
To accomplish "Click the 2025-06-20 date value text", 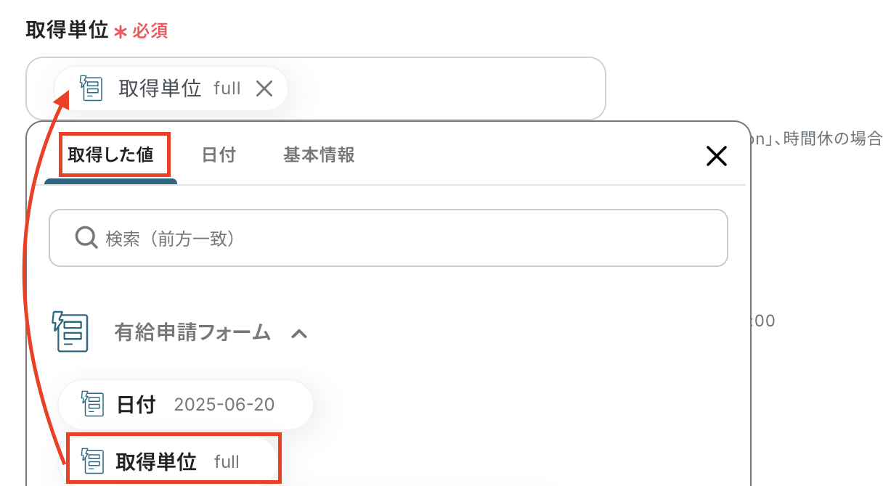I will point(224,404).
